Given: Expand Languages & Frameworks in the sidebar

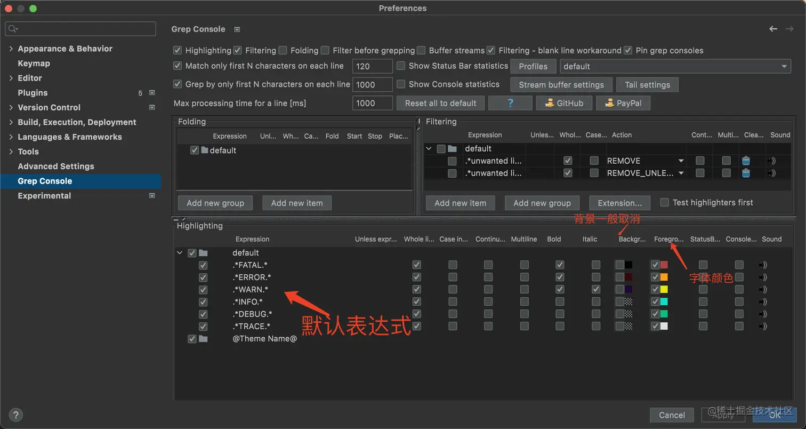Looking at the screenshot, I should click(11, 137).
